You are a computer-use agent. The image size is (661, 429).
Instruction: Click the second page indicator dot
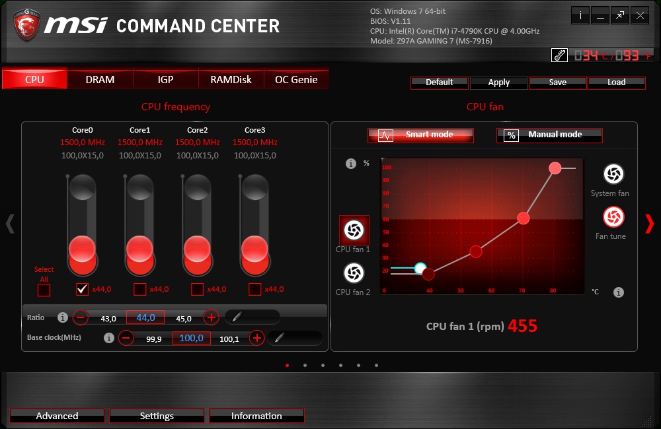[305, 366]
